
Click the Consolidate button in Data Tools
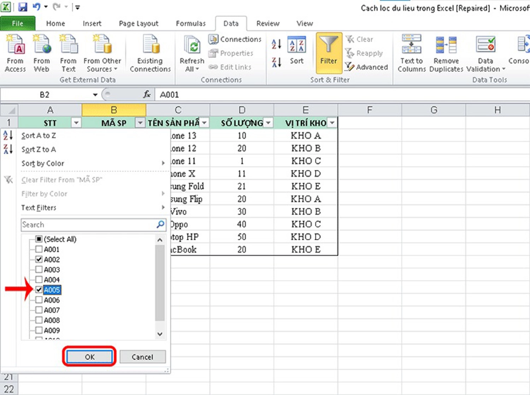(x=519, y=53)
